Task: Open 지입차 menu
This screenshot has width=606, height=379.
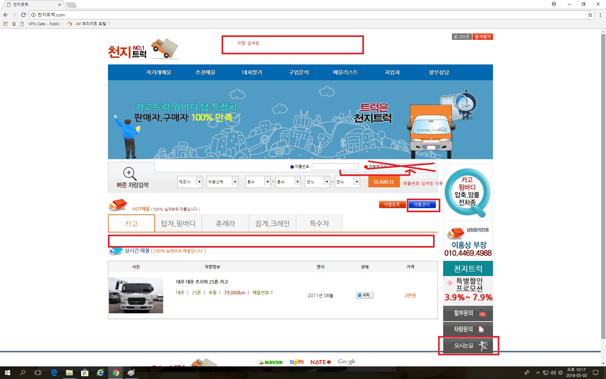Action: click(x=392, y=72)
